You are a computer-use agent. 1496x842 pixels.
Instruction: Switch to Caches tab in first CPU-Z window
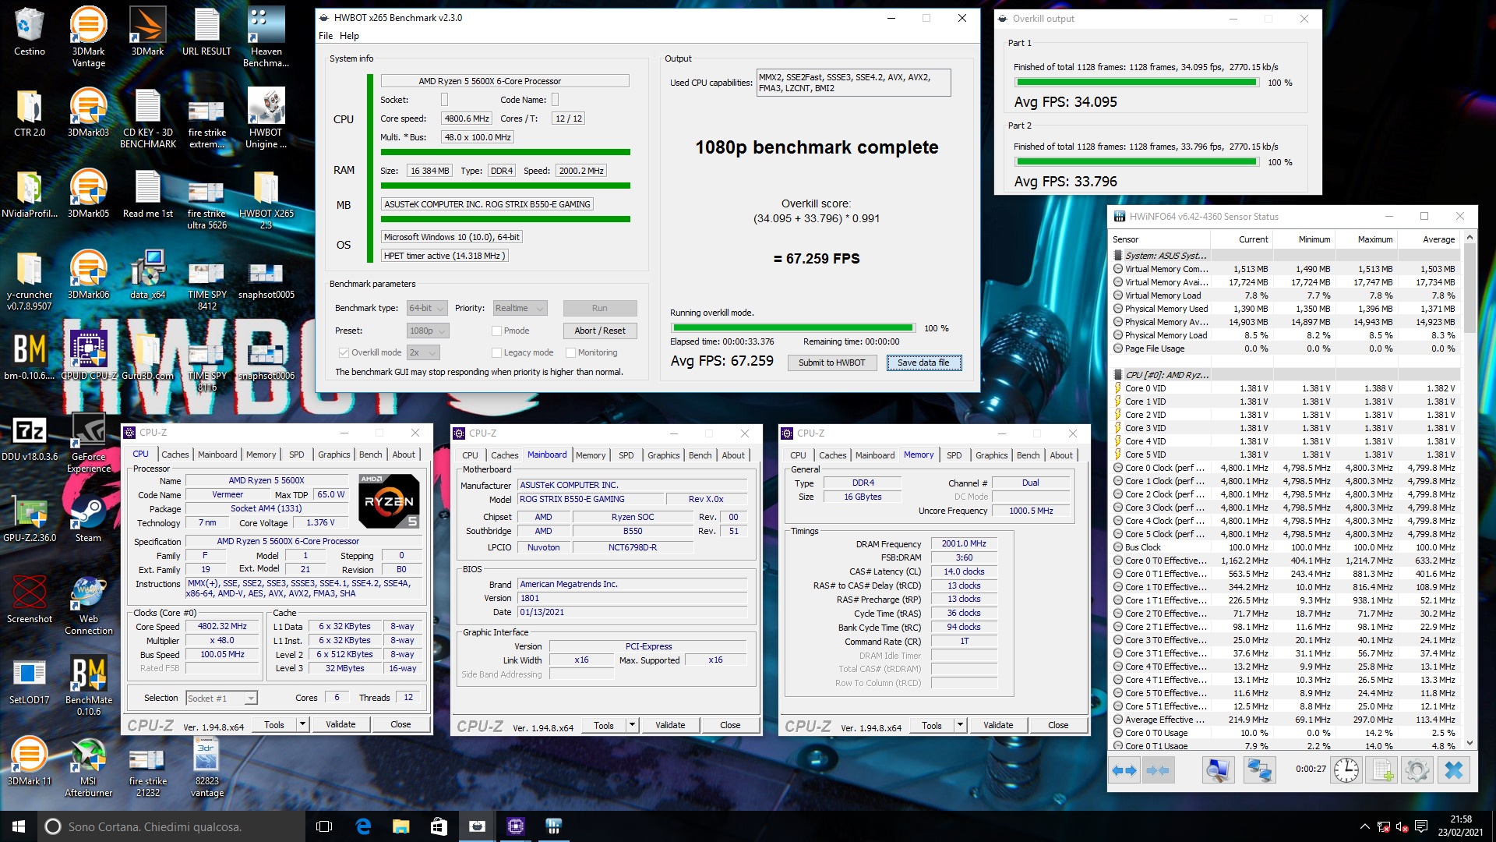(175, 455)
